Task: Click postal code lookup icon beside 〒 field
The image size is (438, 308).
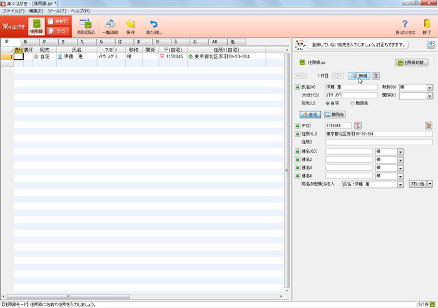Action: pos(358,125)
